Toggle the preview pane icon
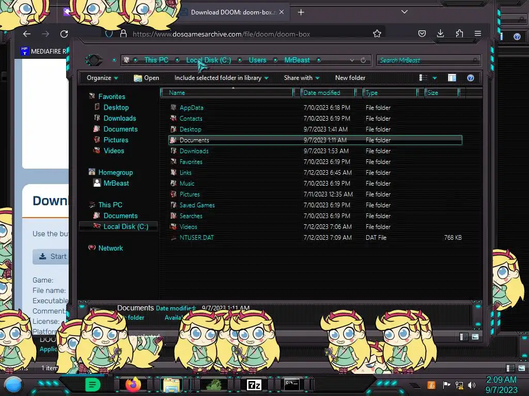Screen dimensions: 529x396 [452, 78]
